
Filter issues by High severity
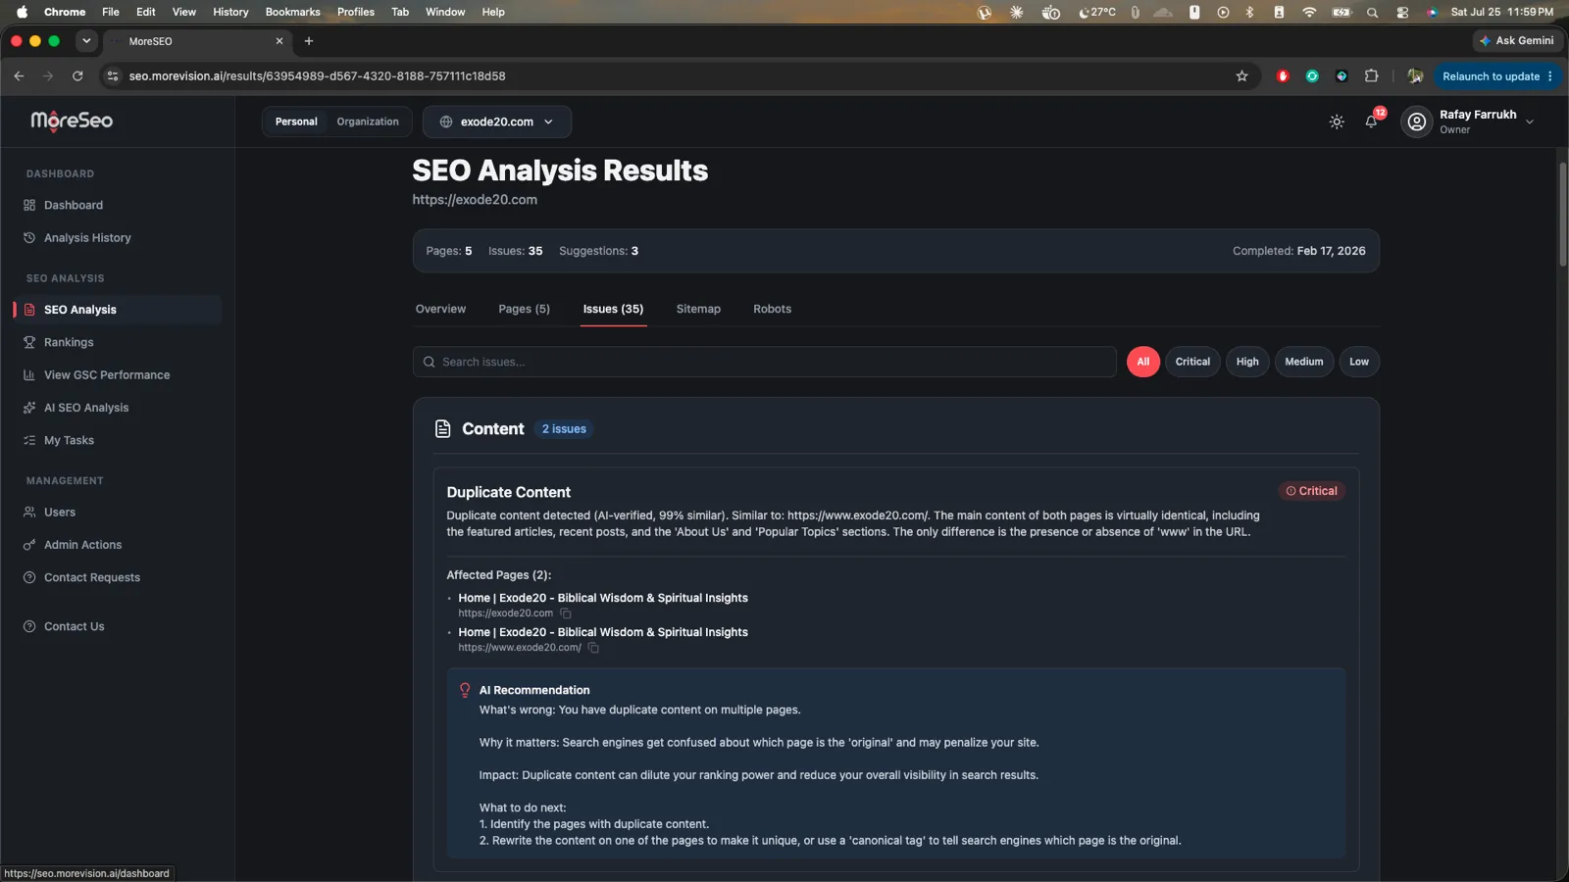pyautogui.click(x=1247, y=362)
